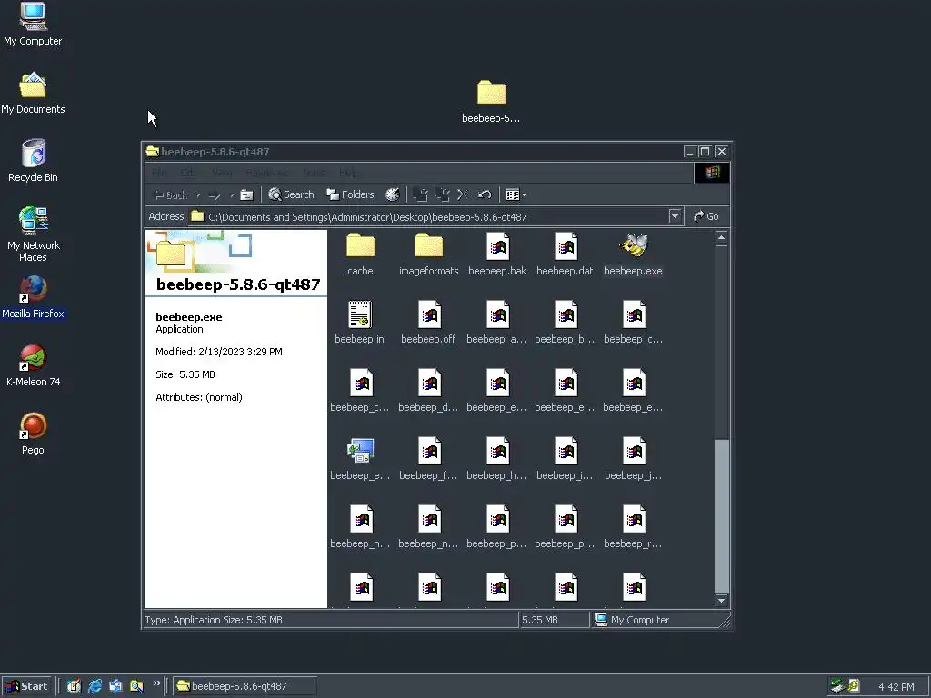Click the beebeep-5.8.6-qt487 taskbar button
Screen dimensions: 931x698
245,686
